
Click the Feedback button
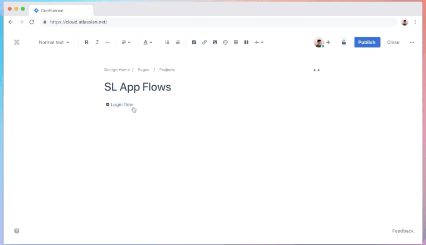(x=403, y=231)
